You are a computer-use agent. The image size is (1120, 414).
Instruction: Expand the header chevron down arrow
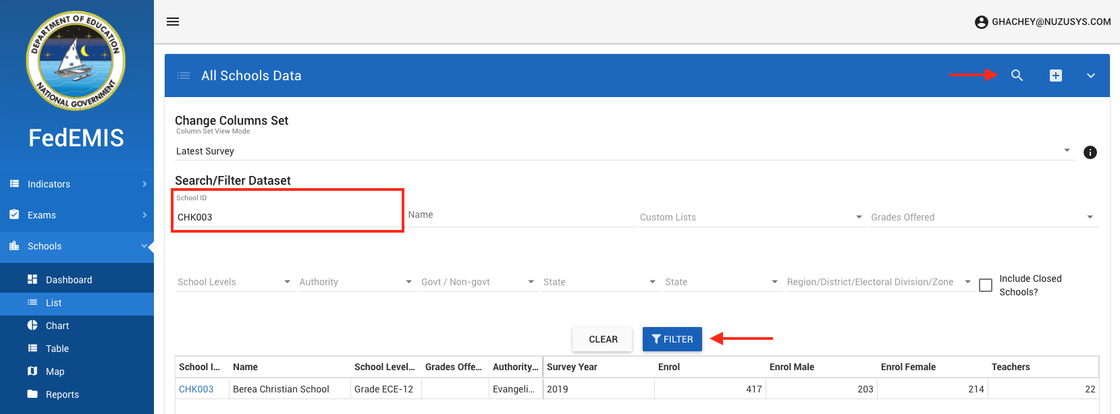click(x=1090, y=76)
